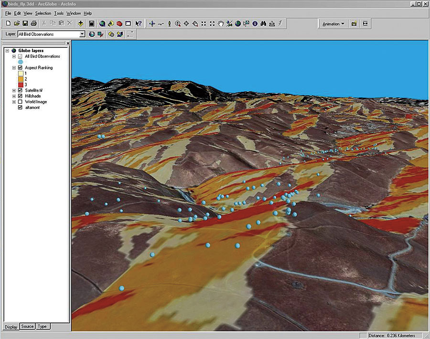Click the animation capture camera icon

pos(354,23)
